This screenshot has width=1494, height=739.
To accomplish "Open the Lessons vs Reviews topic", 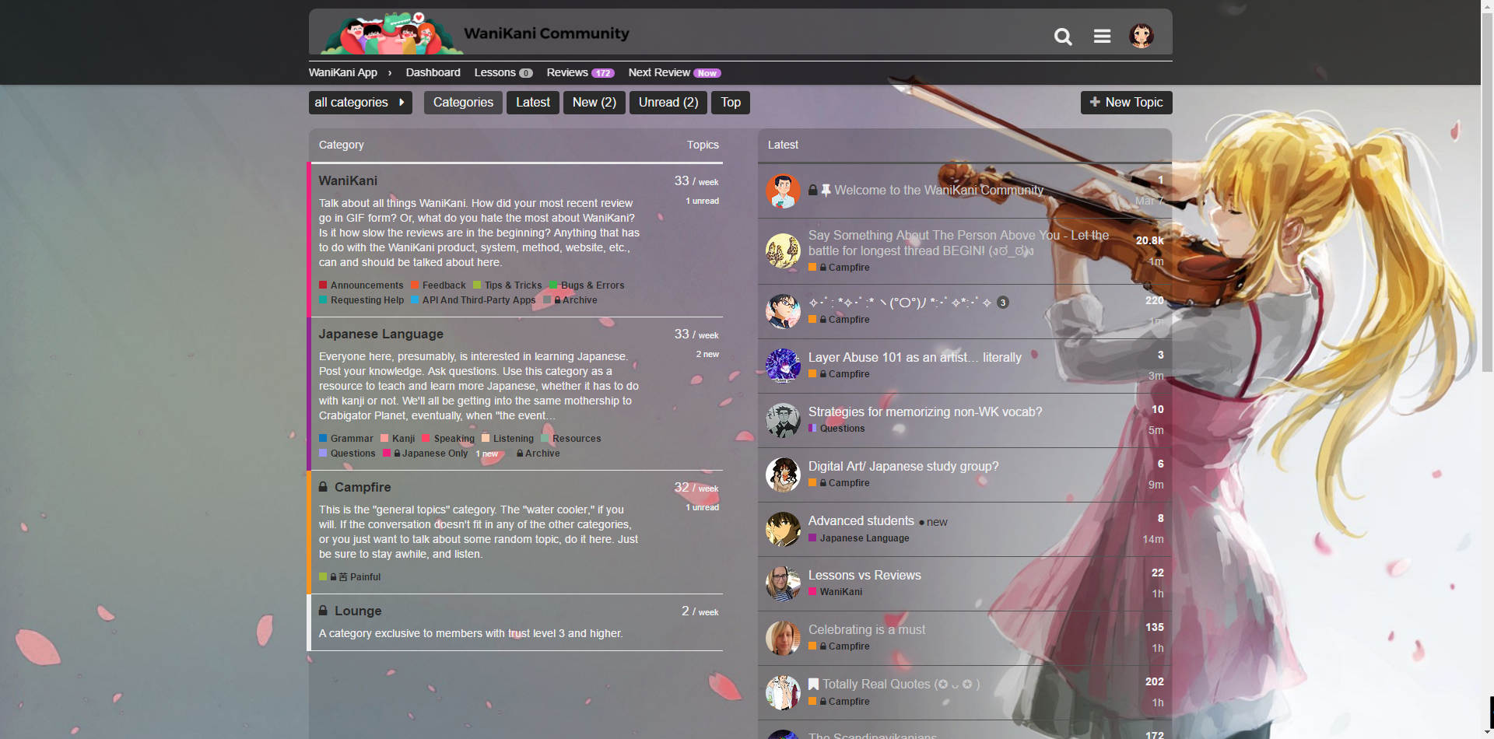I will [x=864, y=575].
